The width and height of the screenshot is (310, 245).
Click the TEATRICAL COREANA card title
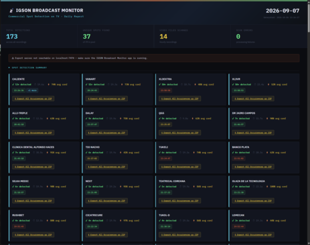tap(172, 181)
